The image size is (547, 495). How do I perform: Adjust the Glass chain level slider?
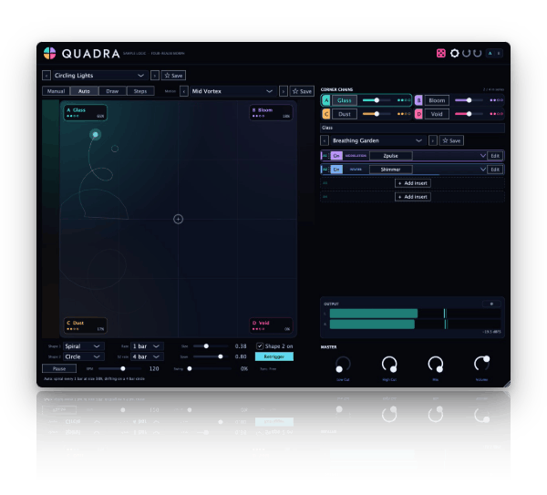click(377, 100)
